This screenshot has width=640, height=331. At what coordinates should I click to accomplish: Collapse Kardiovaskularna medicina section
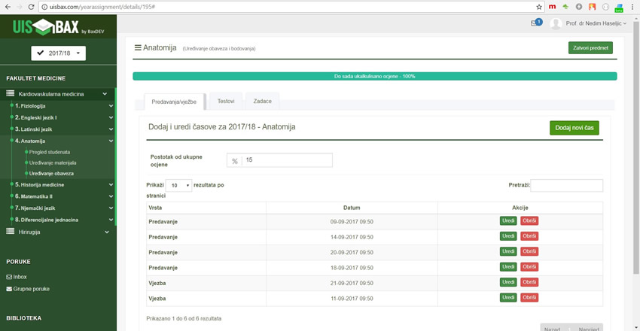[x=105, y=94]
